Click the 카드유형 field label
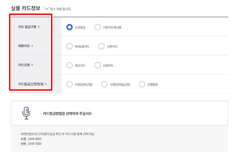 coord(24,65)
